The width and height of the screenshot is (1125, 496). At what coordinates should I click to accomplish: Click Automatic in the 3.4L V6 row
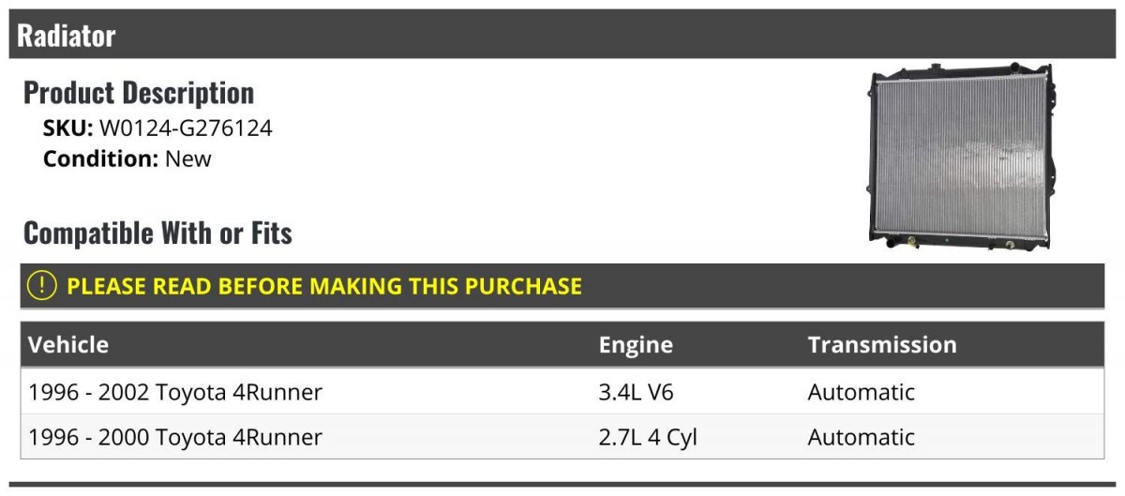[x=861, y=392]
